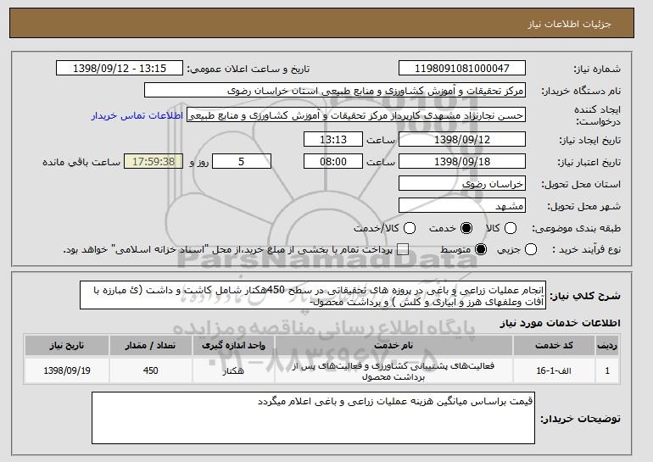Click the کد خدمت column header
Screen dimensions: 653x462
(554, 346)
